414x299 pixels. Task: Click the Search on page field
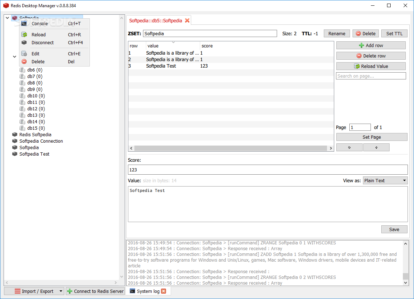(371, 76)
